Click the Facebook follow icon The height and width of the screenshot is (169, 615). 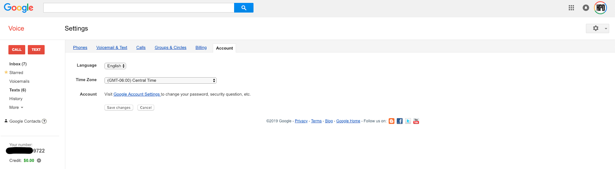coord(400,121)
